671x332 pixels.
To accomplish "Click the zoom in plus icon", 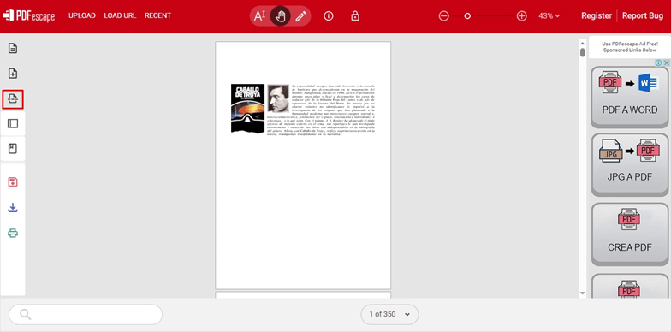I will point(521,15).
